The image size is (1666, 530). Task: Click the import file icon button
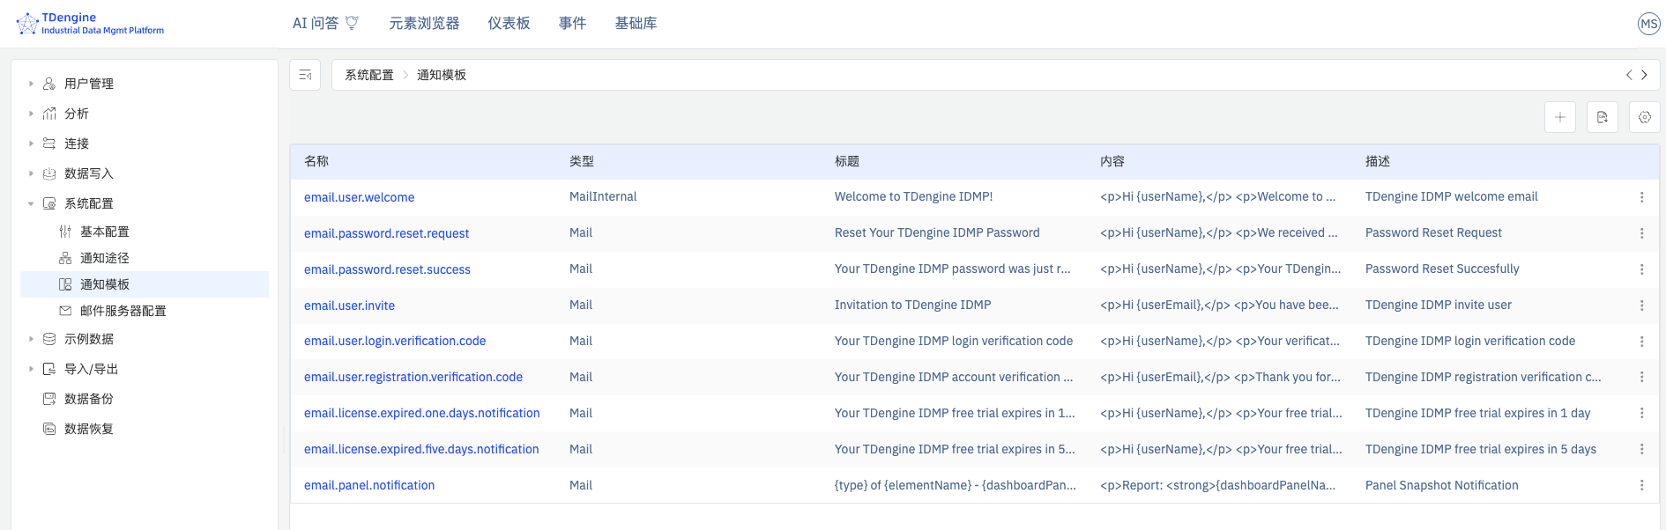tap(1603, 117)
